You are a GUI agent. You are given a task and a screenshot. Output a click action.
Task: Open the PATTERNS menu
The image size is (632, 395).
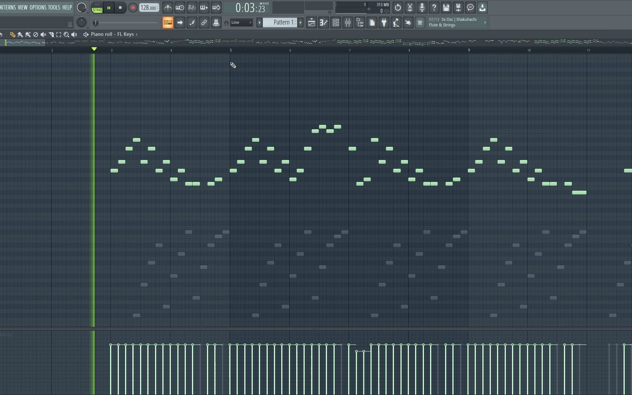tap(8, 7)
